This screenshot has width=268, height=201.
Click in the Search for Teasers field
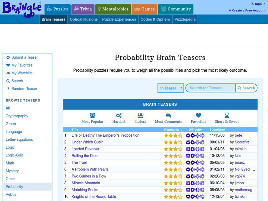[x=210, y=88]
